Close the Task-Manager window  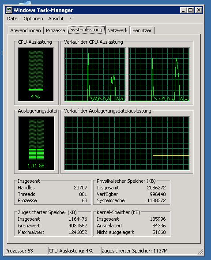click(198, 10)
